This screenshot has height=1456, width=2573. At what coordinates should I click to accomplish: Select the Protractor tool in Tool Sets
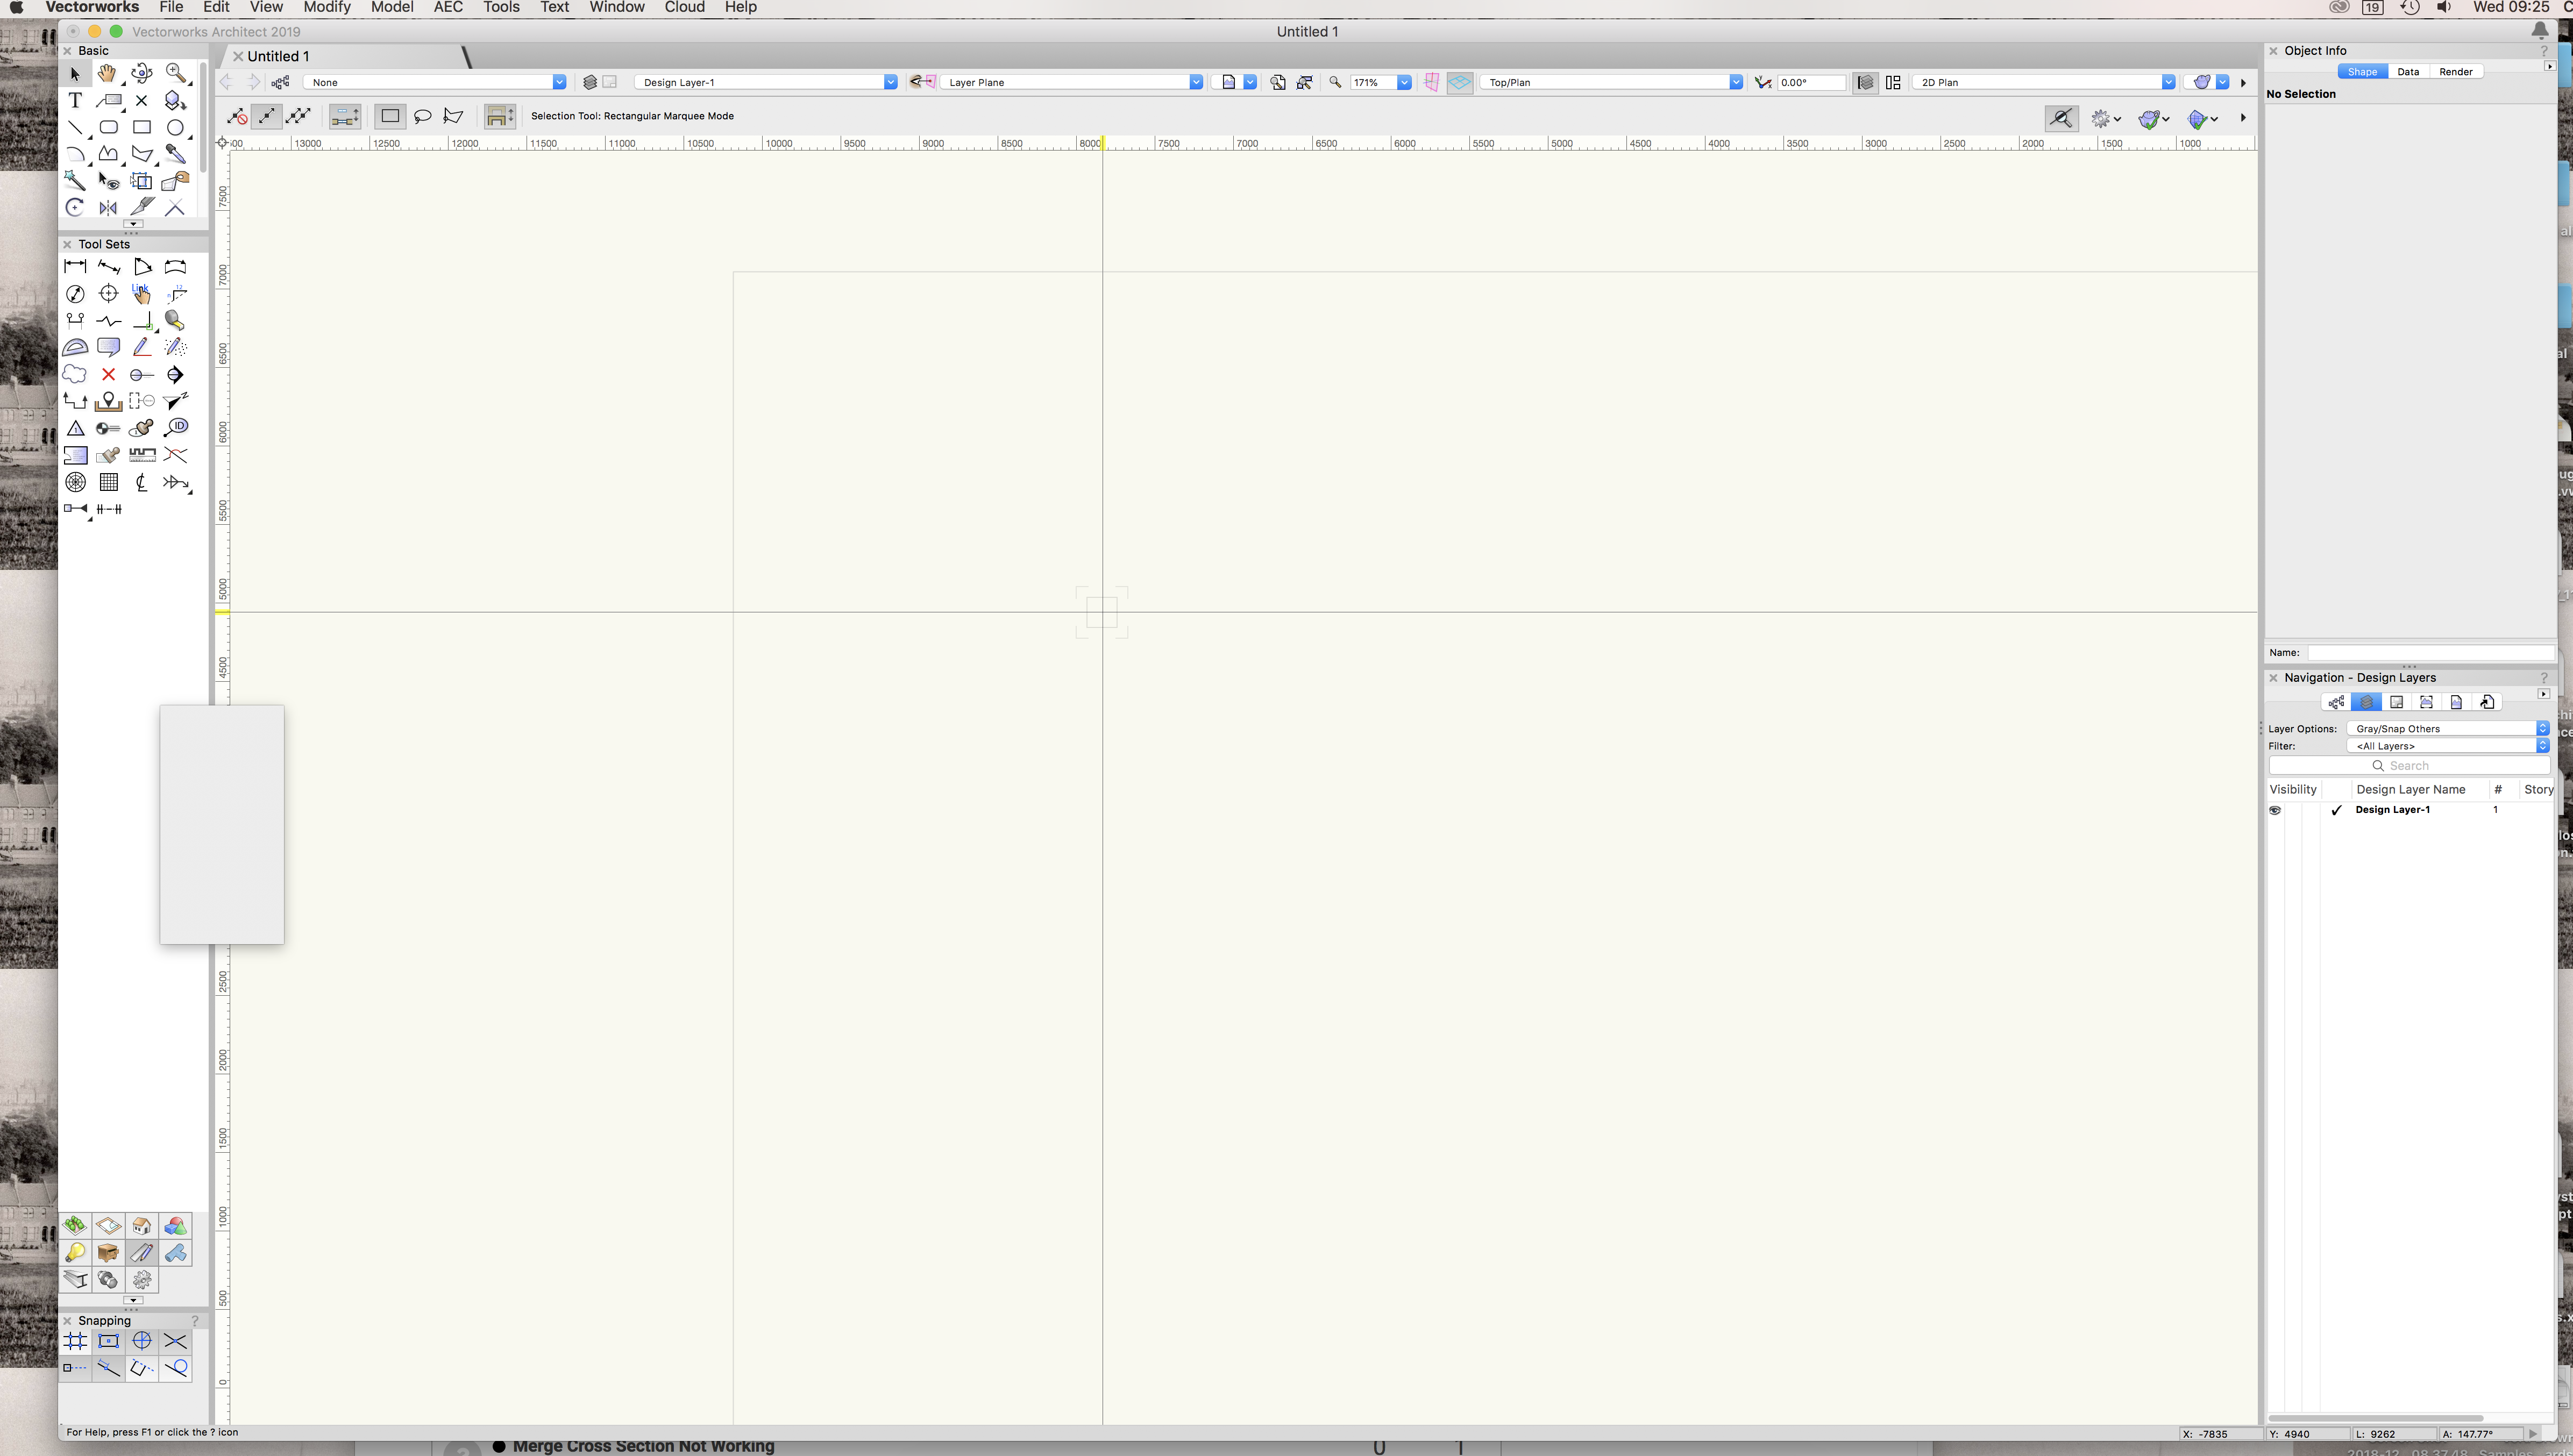click(x=75, y=347)
